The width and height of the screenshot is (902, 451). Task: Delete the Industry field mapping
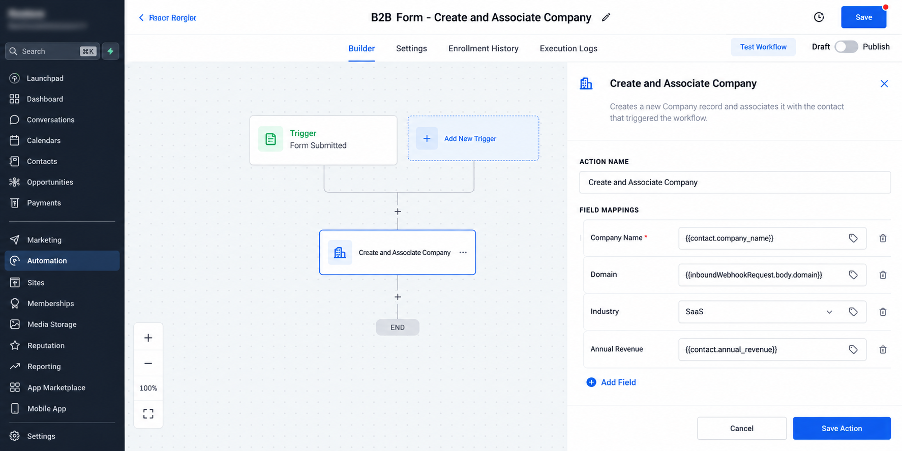[x=883, y=312]
